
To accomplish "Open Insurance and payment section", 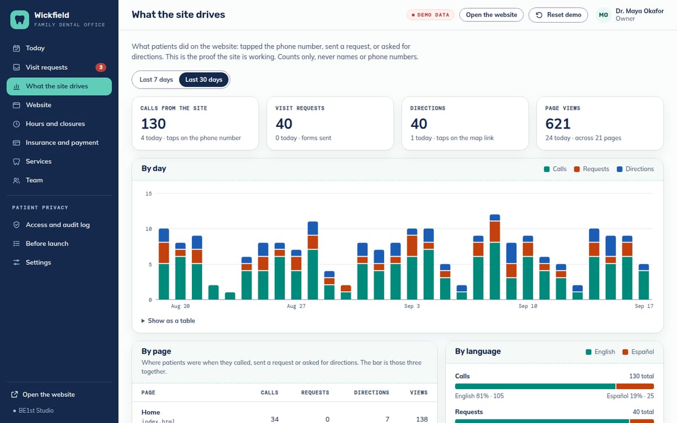I will point(59,143).
